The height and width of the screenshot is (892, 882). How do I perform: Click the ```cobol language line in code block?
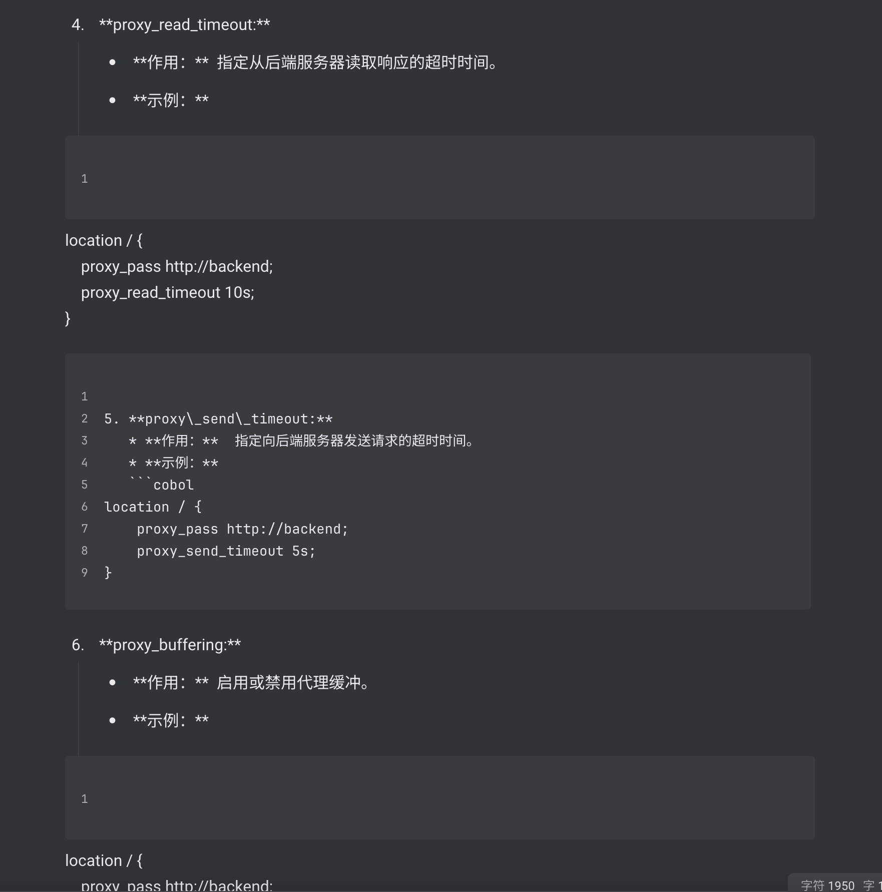161,485
